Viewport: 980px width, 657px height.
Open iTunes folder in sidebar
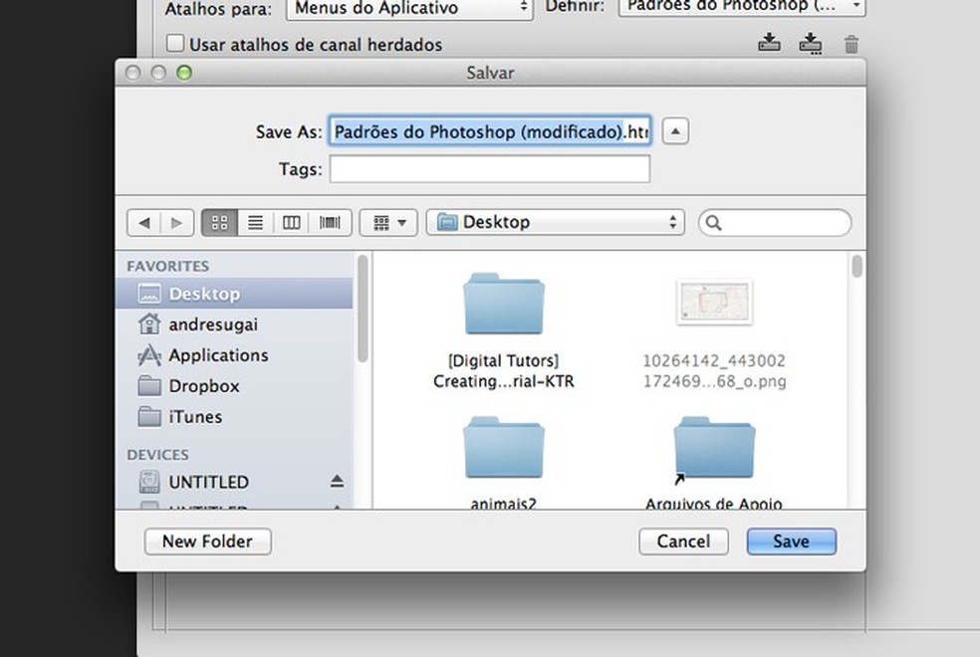(x=234, y=416)
